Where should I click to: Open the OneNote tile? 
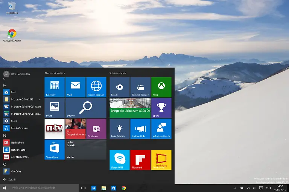(x=96, y=129)
